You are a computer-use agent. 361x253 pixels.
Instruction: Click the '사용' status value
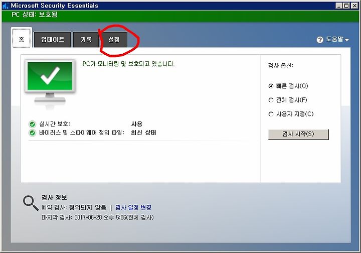point(137,124)
